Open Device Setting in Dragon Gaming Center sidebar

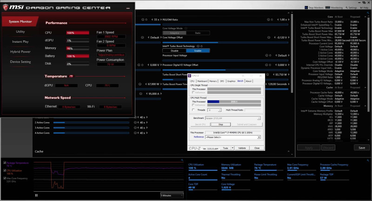coord(20,62)
